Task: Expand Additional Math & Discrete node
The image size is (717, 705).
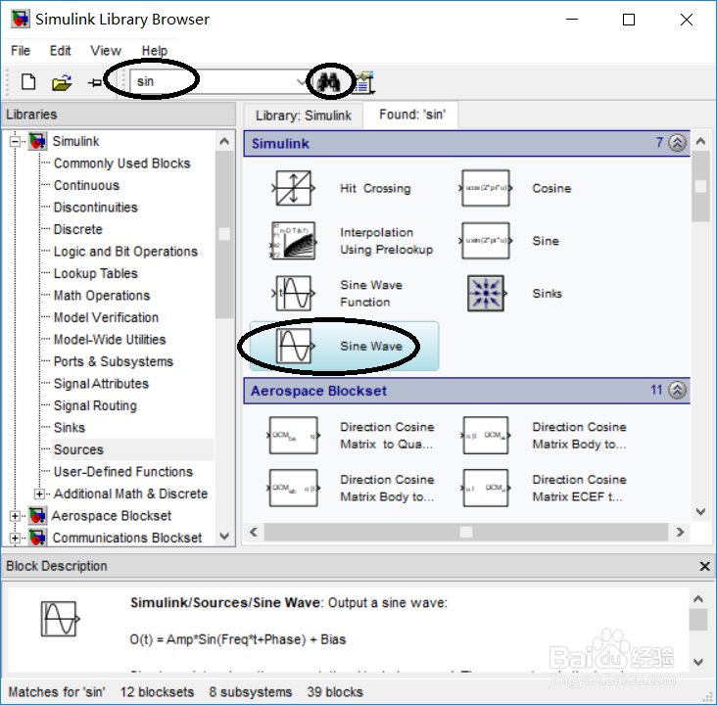Action: [x=39, y=493]
